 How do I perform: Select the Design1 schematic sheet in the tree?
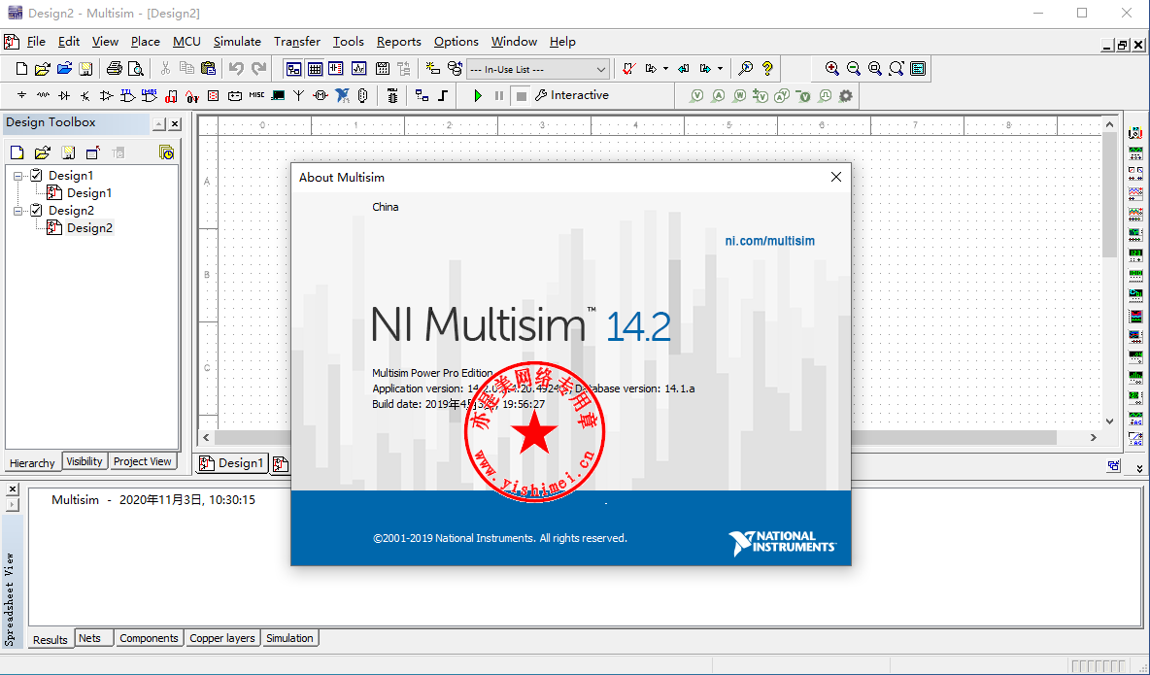pyautogui.click(x=89, y=193)
